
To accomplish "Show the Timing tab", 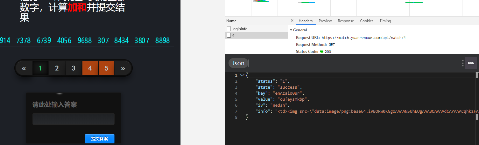I will pyautogui.click(x=385, y=21).
